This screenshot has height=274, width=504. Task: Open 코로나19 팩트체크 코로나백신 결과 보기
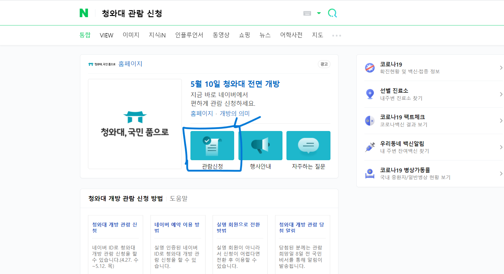pyautogui.click(x=404, y=121)
